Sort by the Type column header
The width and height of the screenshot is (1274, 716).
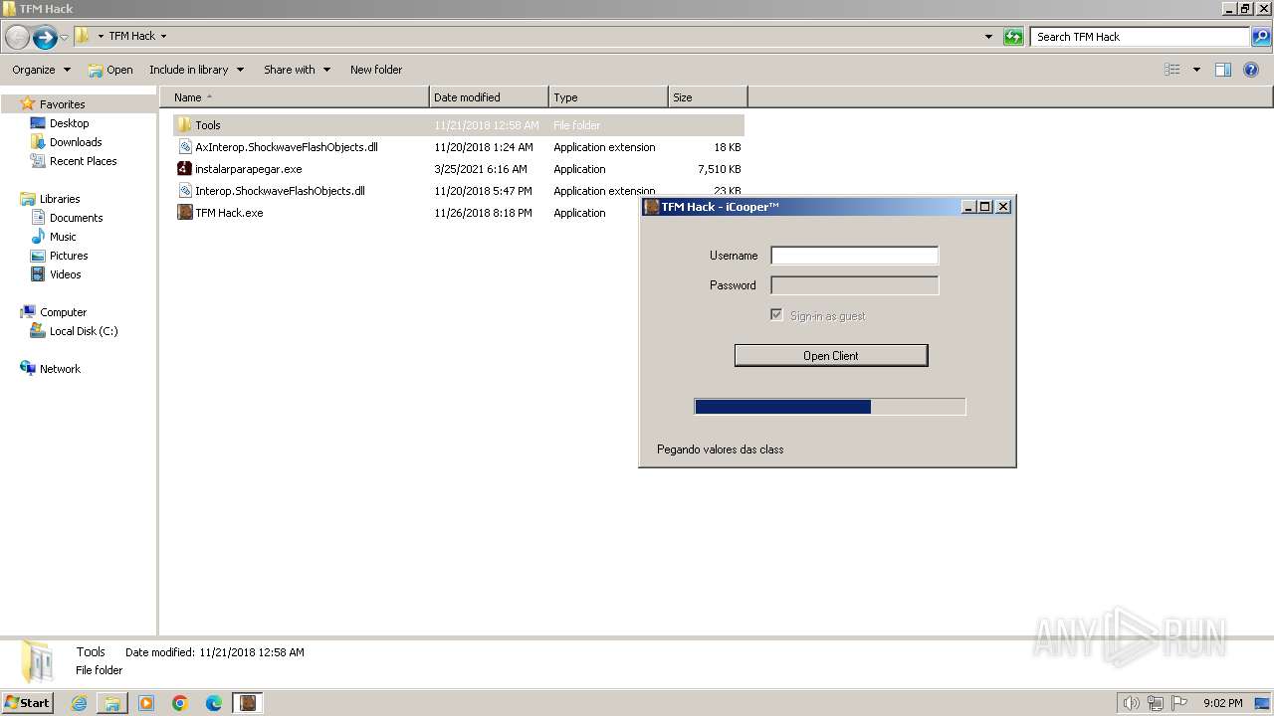coord(608,97)
